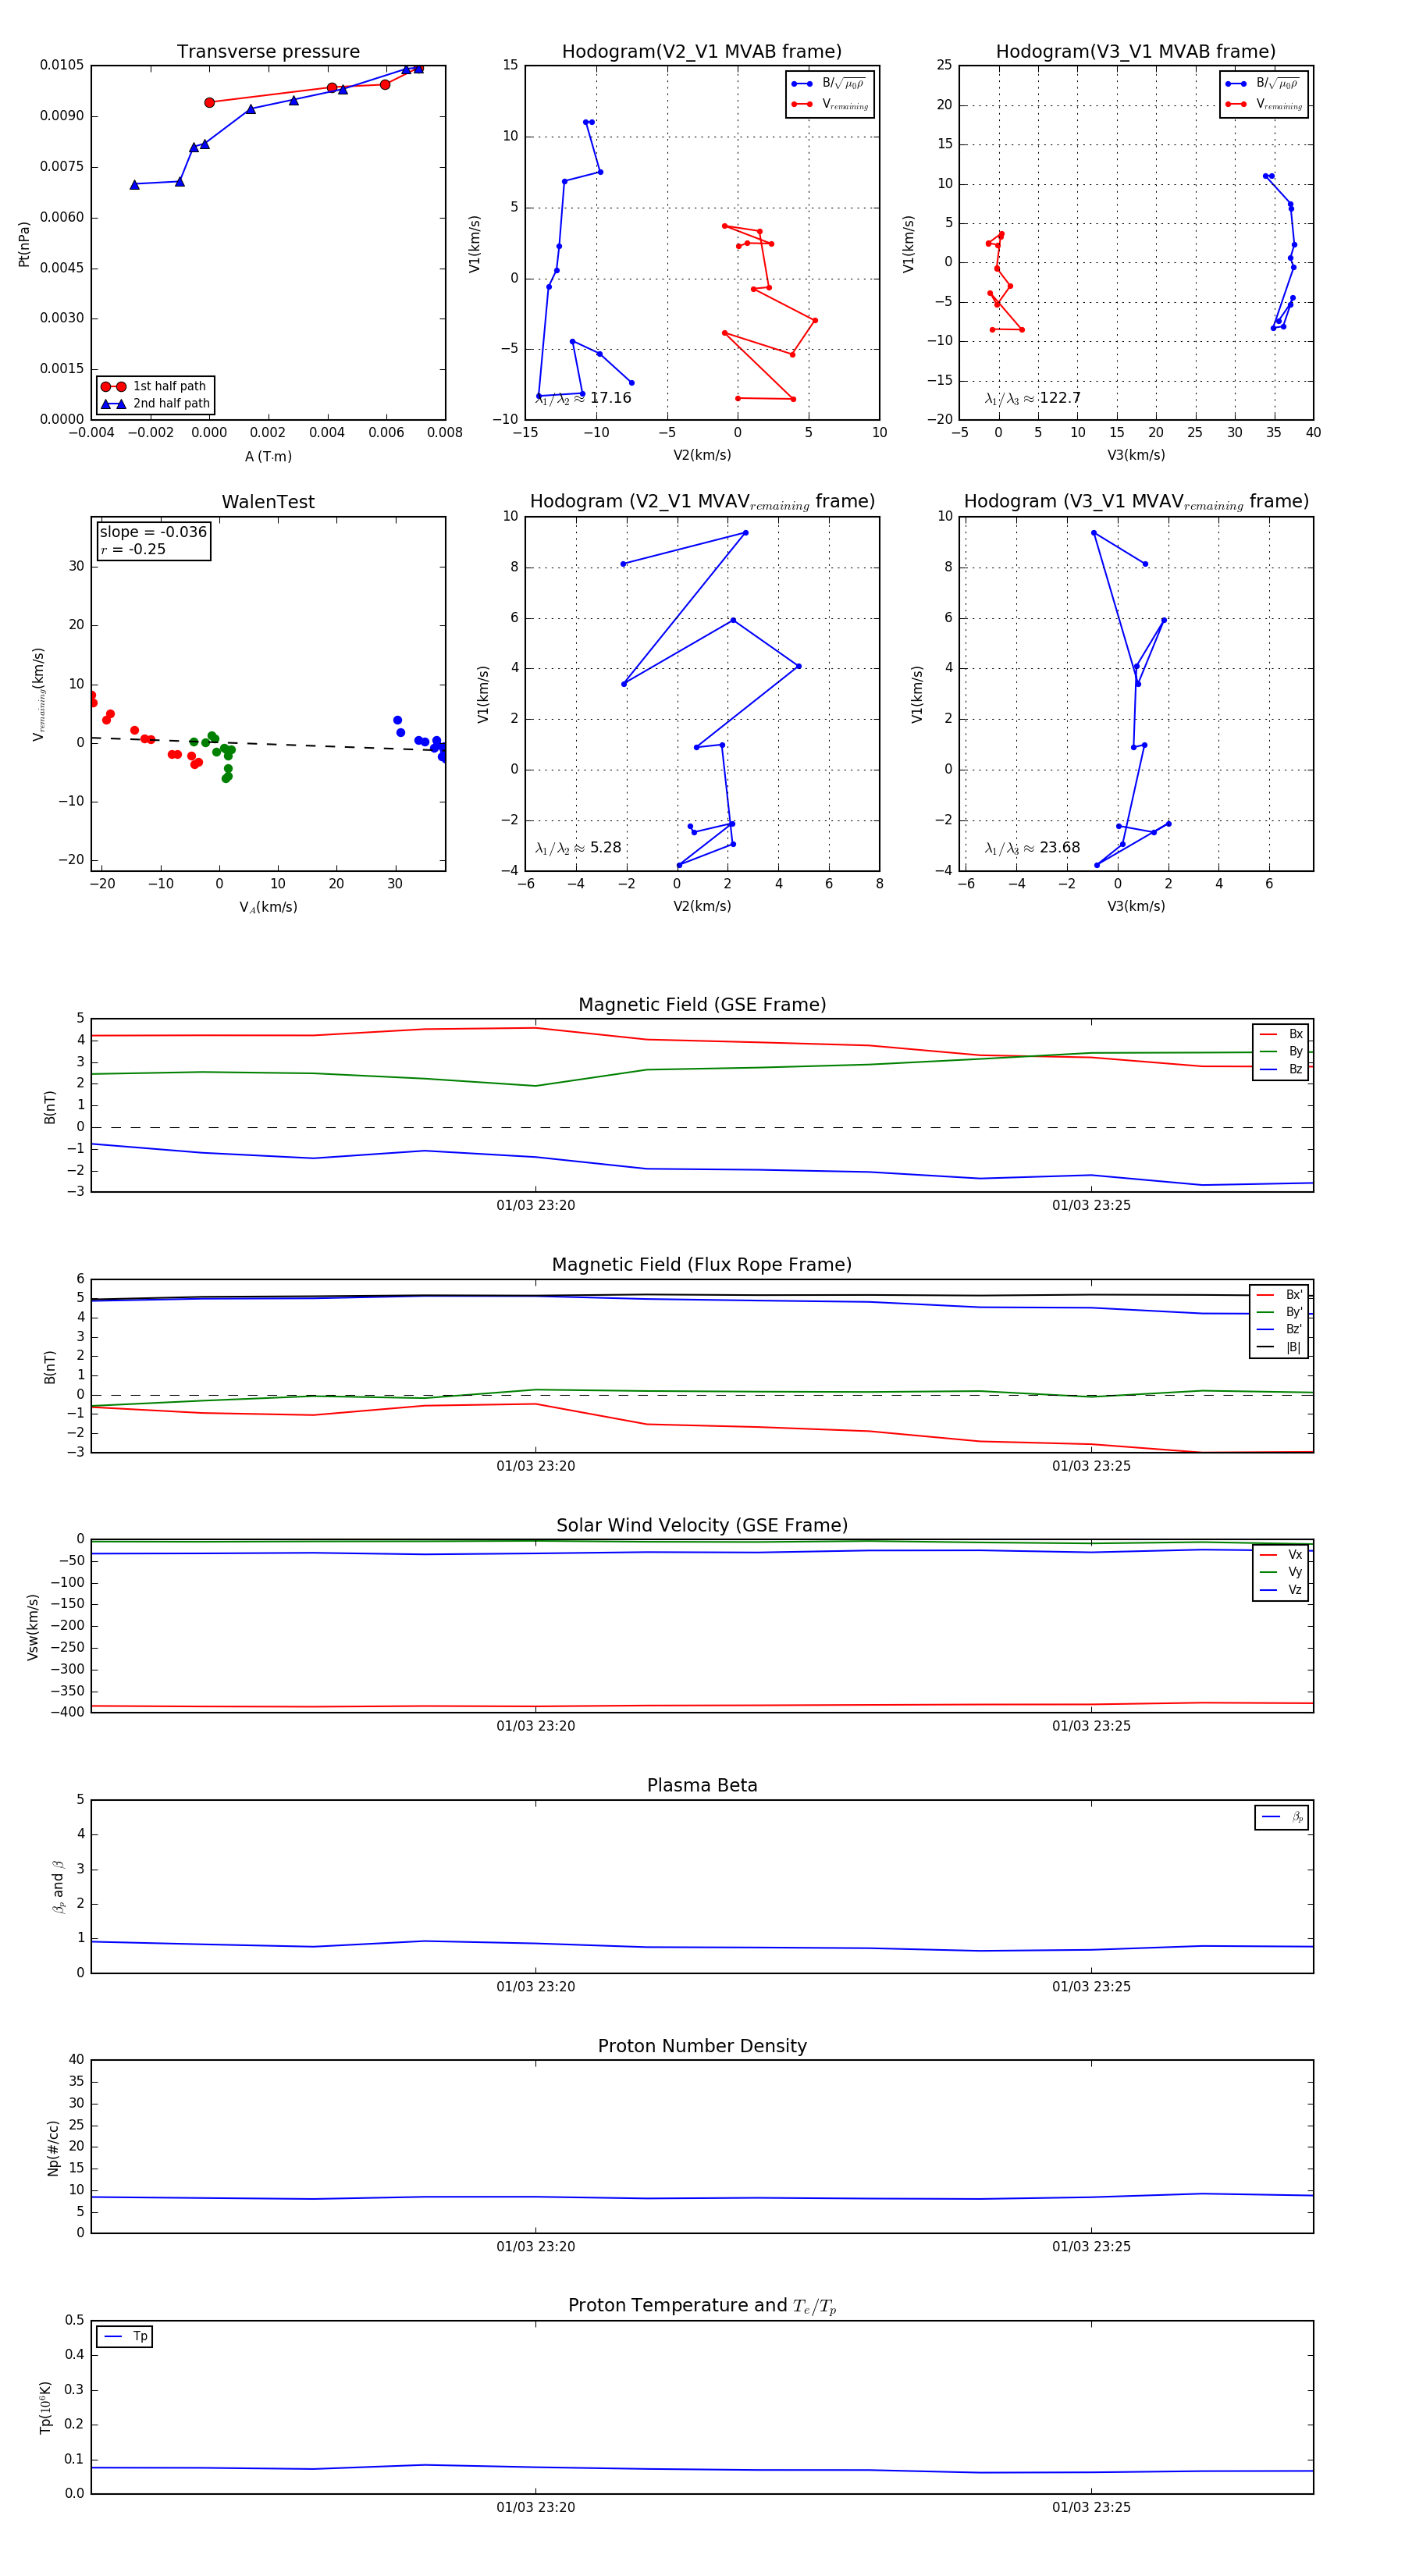Click the 'Hodogram(V3_V1 MVAB frame)' title
Viewport: 1405px width, 2576px height.
pos(1136,52)
